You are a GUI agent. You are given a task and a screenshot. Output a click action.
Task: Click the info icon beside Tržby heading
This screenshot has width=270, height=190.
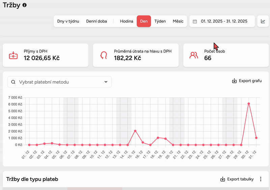pyautogui.click(x=25, y=5)
